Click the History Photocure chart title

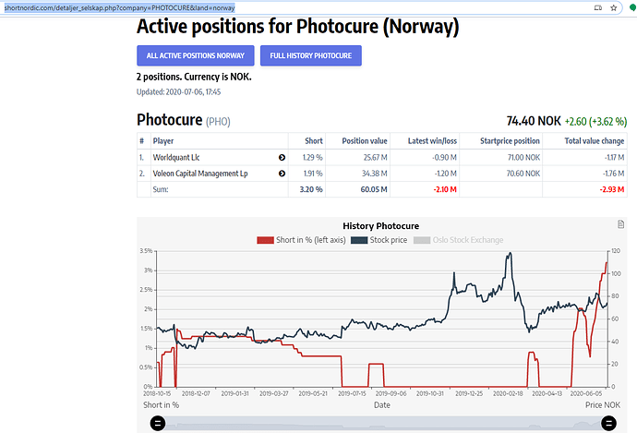click(x=380, y=226)
